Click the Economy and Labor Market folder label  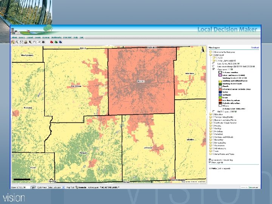pyautogui.click(x=226, y=120)
